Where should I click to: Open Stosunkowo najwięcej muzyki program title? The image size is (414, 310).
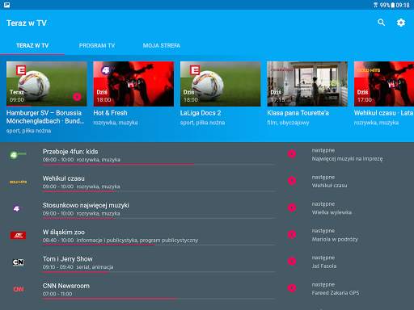coord(86,205)
